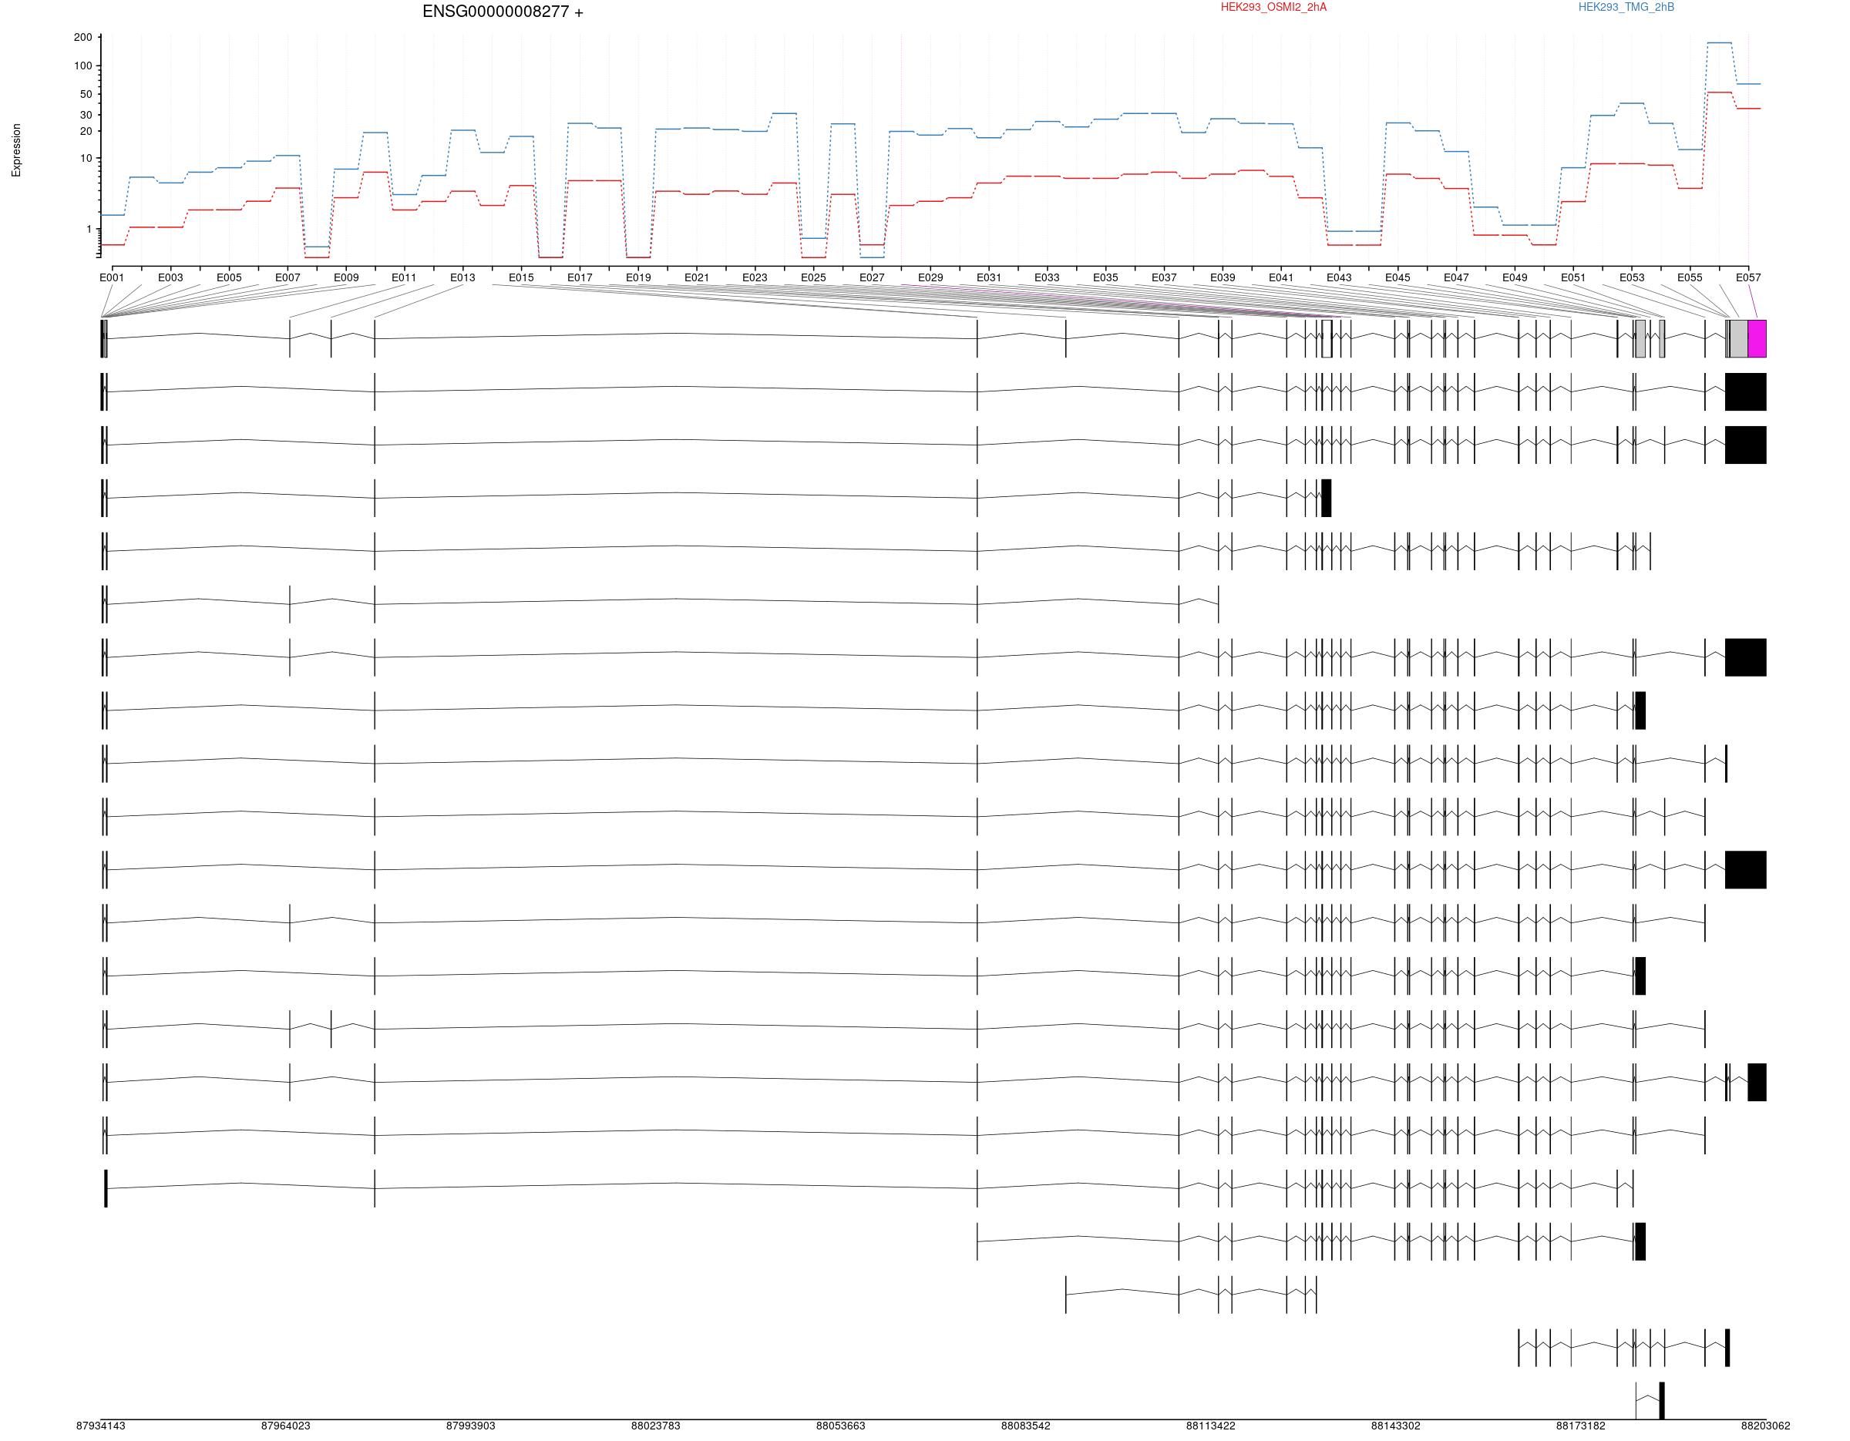Click the Expression y-axis label

click(x=16, y=149)
